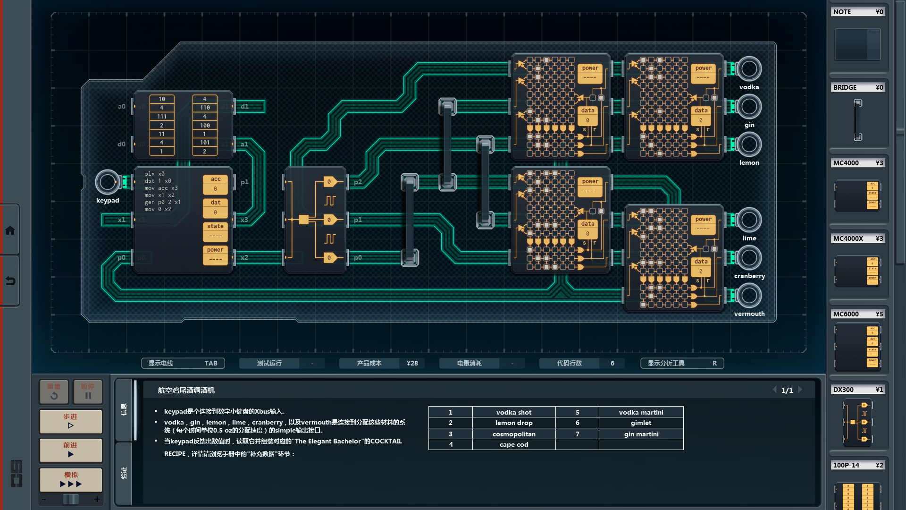The height and width of the screenshot is (510, 906).
Task: Go to previous page arrow beside 1/1
Action: (x=774, y=390)
